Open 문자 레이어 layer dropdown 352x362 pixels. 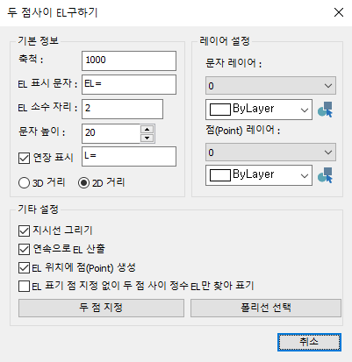270,86
